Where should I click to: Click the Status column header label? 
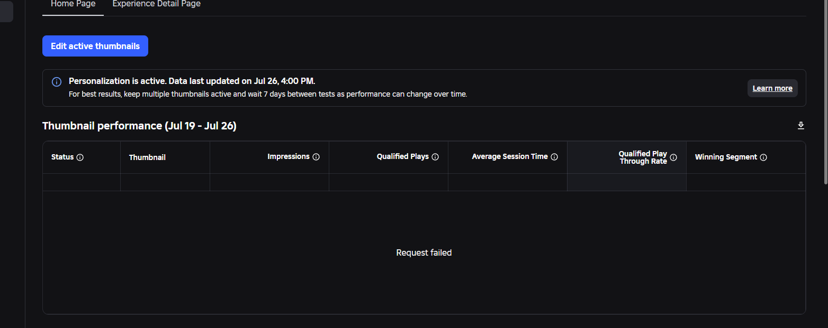point(62,157)
